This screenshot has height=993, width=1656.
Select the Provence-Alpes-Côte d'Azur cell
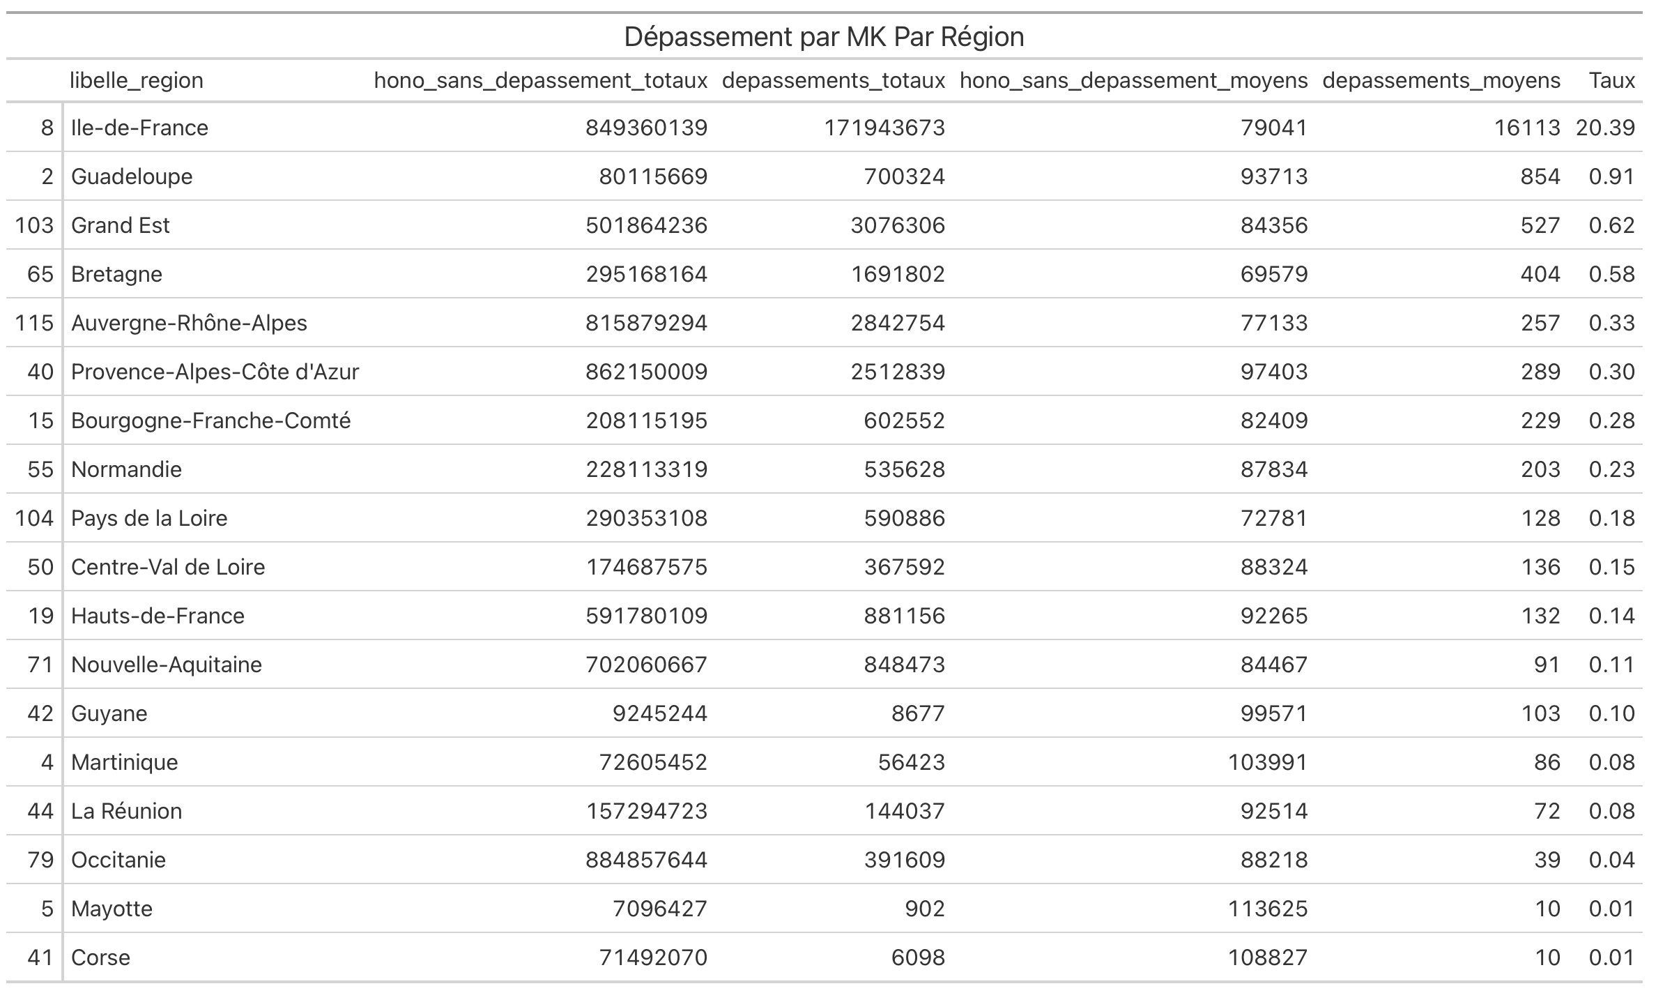pos(215,372)
